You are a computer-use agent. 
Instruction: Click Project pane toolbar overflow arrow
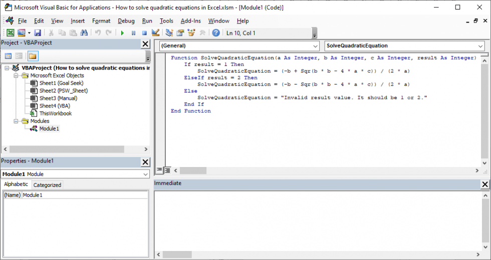pos(148,56)
